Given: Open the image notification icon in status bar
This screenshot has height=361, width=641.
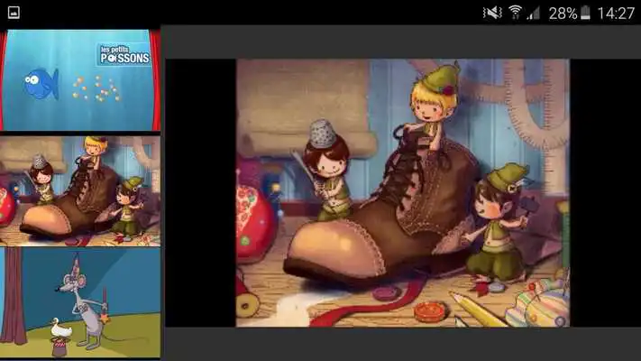Looking at the screenshot, I should 14,13.
